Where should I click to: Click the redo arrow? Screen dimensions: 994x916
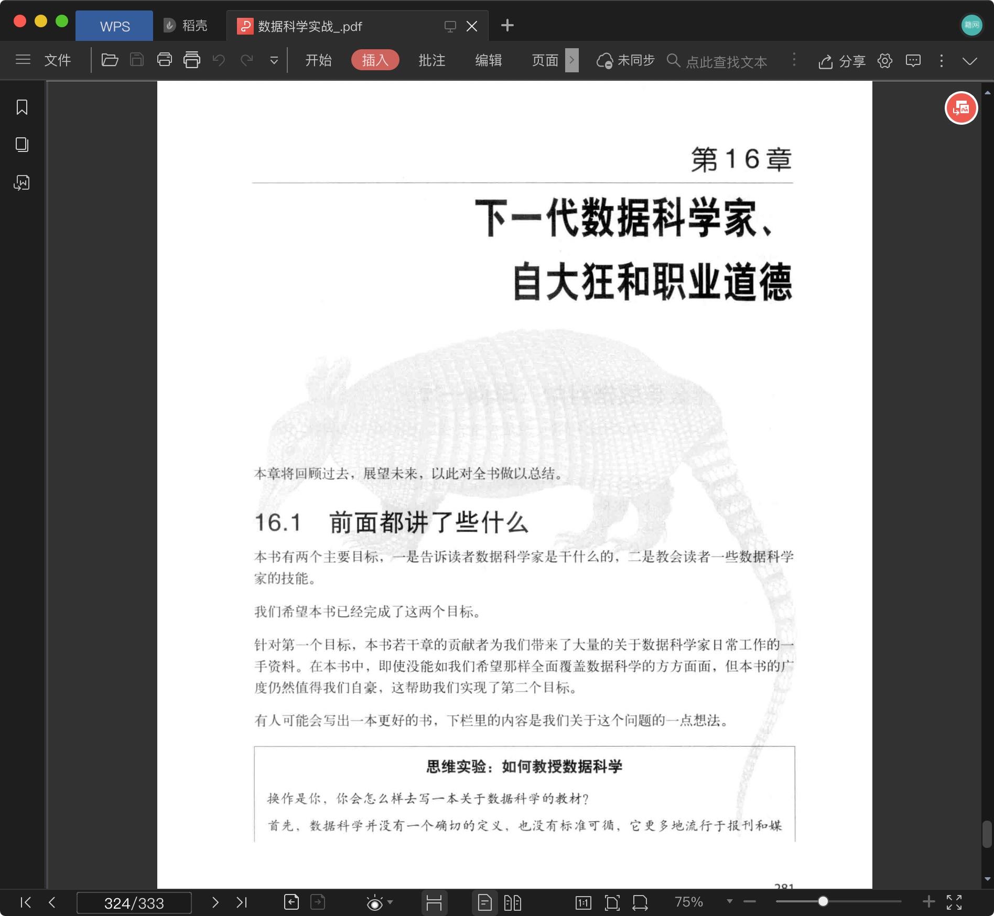click(246, 60)
